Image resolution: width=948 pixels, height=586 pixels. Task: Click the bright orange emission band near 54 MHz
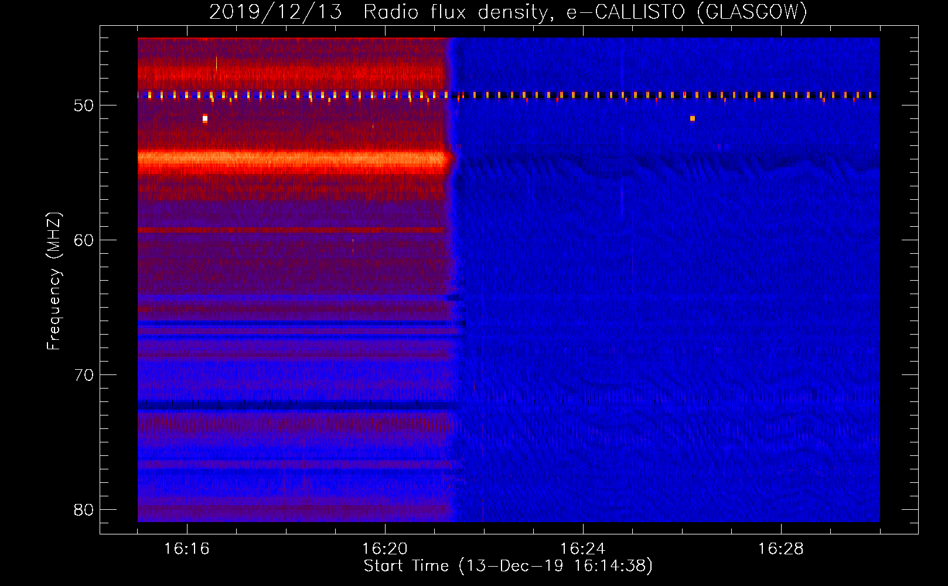pyautogui.click(x=296, y=159)
